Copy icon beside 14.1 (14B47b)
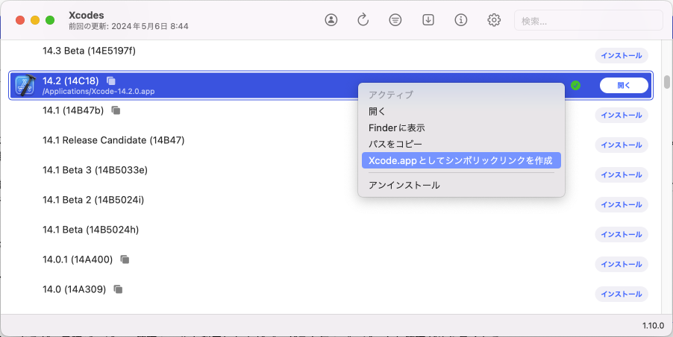The image size is (673, 337). click(116, 110)
